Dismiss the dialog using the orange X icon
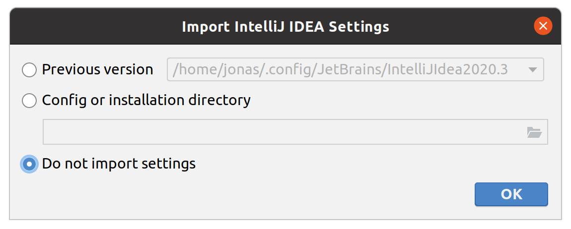 (x=543, y=26)
